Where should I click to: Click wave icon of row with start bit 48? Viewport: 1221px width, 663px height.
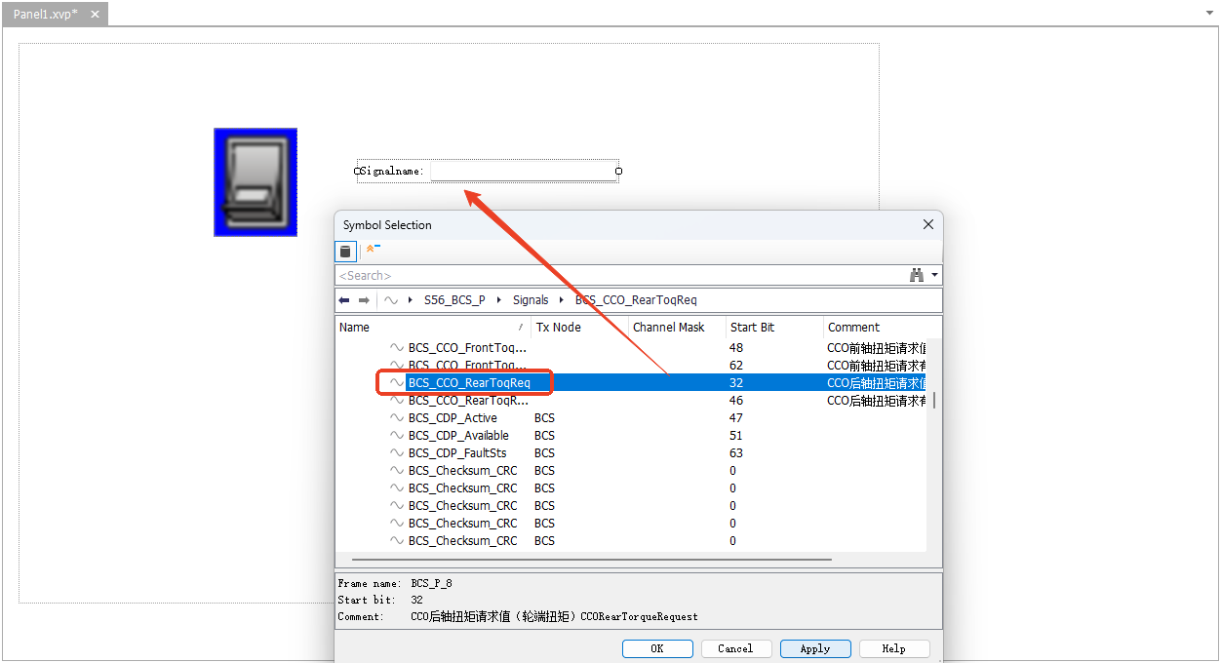click(x=396, y=348)
